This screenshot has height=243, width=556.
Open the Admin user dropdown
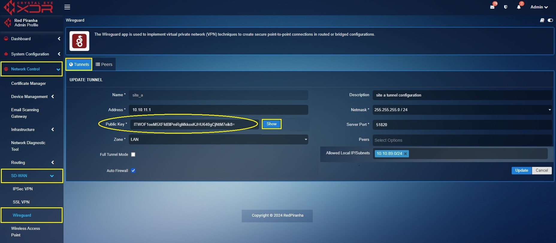coord(539,7)
